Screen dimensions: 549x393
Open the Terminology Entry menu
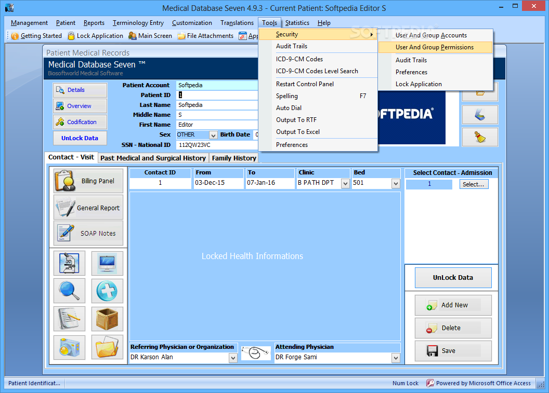pos(138,23)
